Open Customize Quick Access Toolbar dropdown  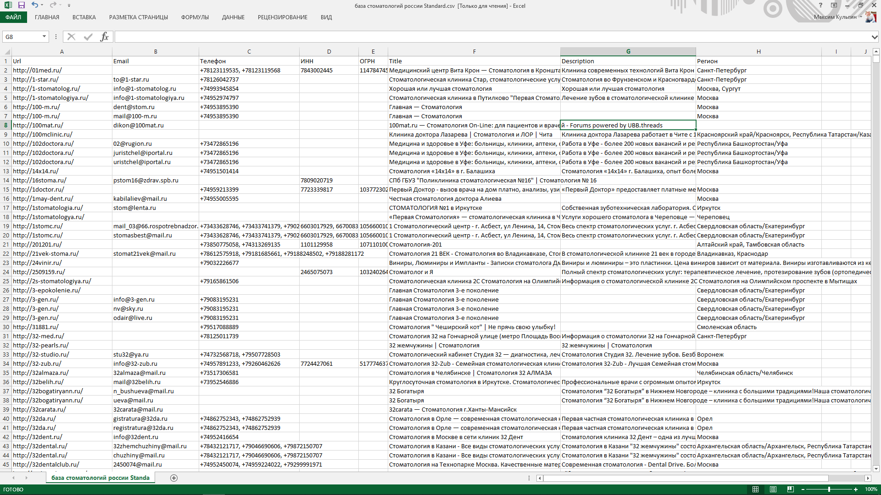pyautogui.click(x=69, y=5)
